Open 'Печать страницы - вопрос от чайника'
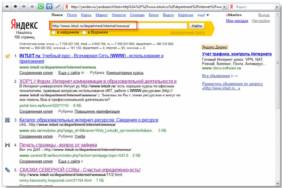Image resolution: width=282 pixels, height=188 pixels. [x=58, y=145]
